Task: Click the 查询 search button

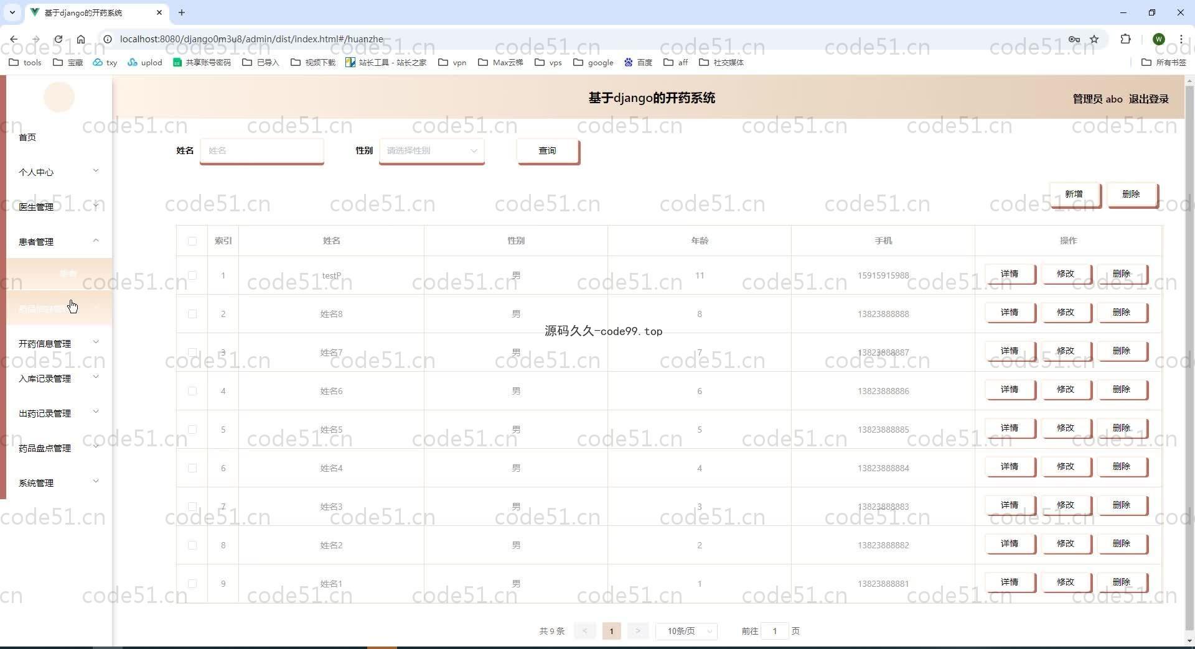Action: click(x=548, y=151)
